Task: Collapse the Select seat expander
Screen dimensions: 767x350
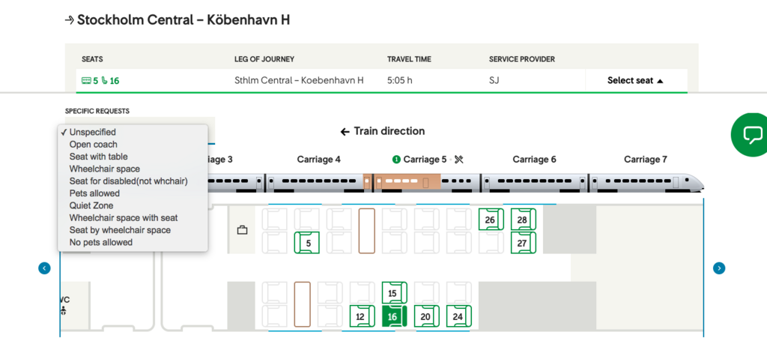Action: point(635,80)
